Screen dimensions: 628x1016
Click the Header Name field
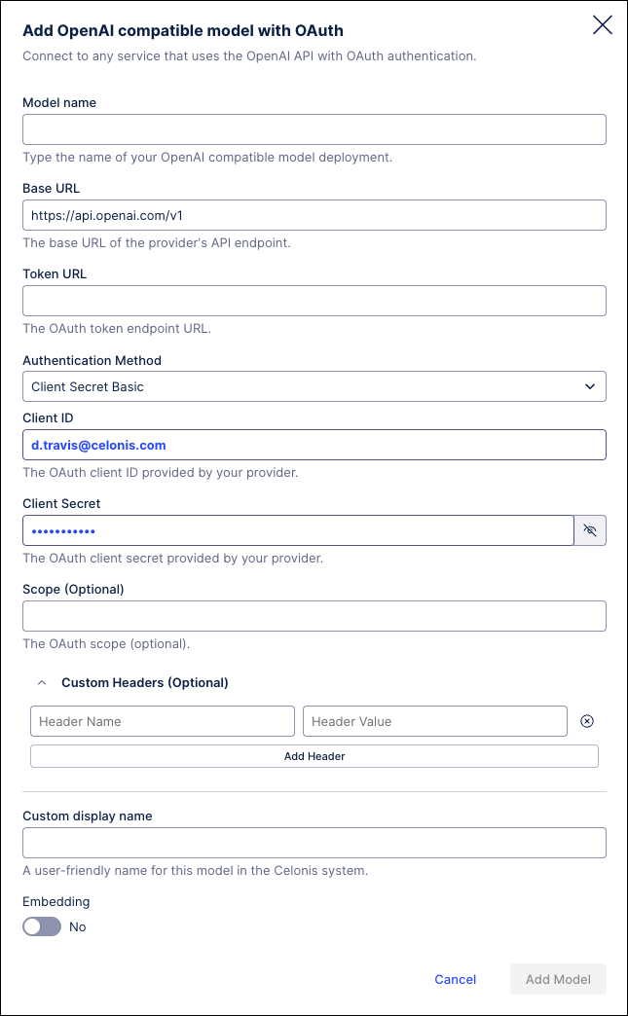click(x=162, y=721)
